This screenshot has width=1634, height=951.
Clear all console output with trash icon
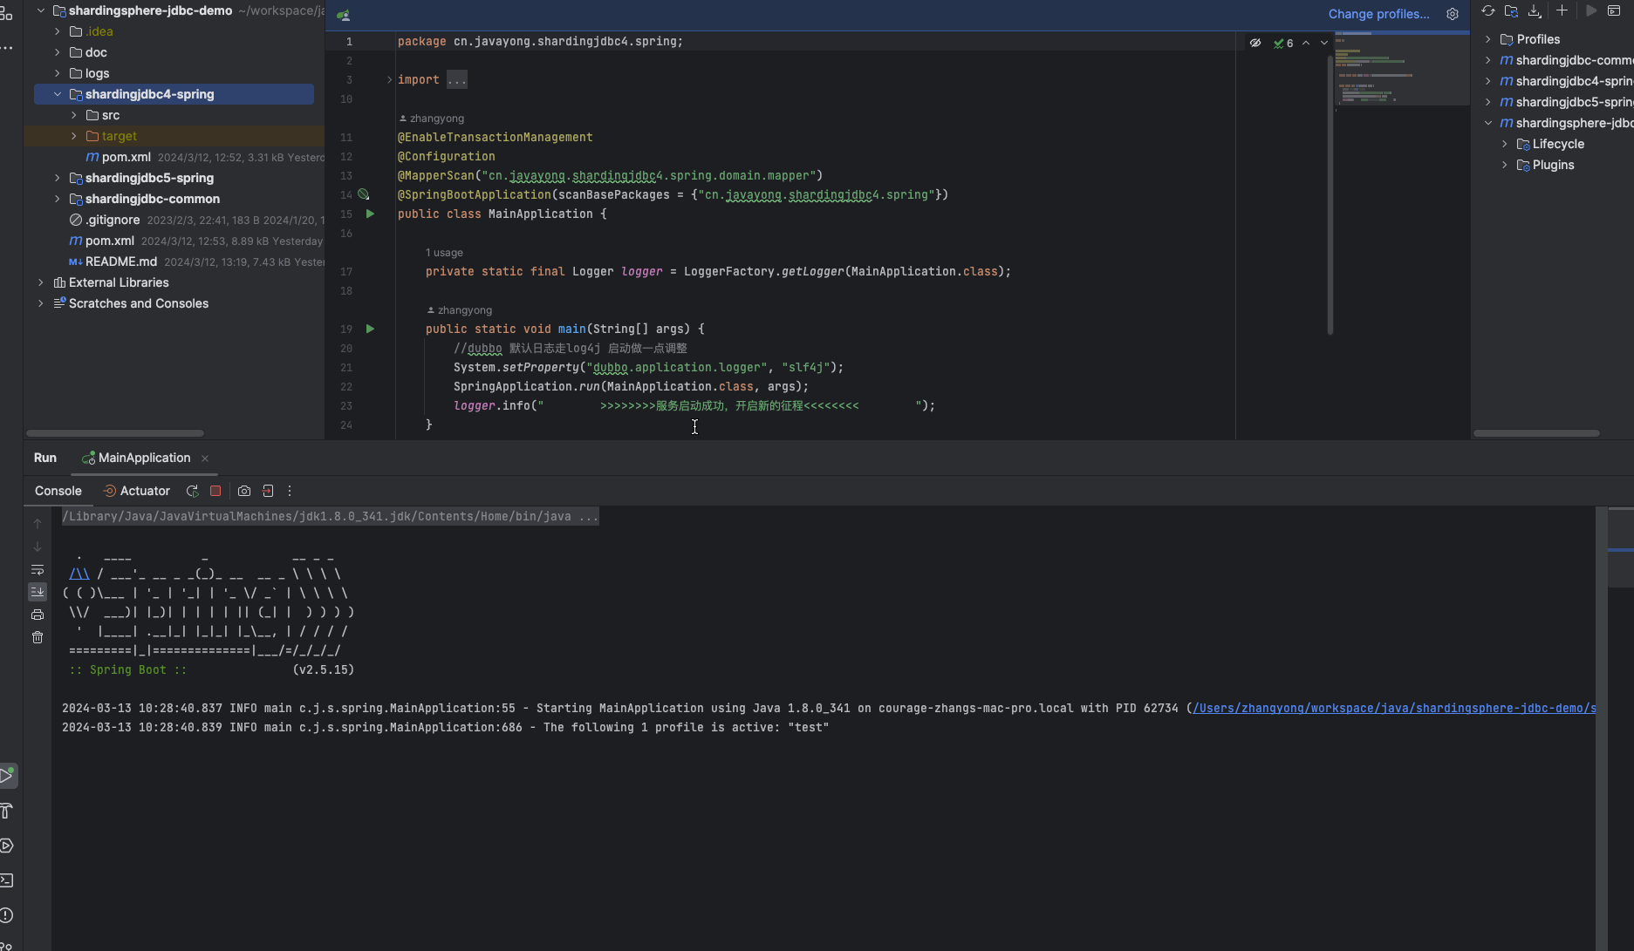point(38,637)
